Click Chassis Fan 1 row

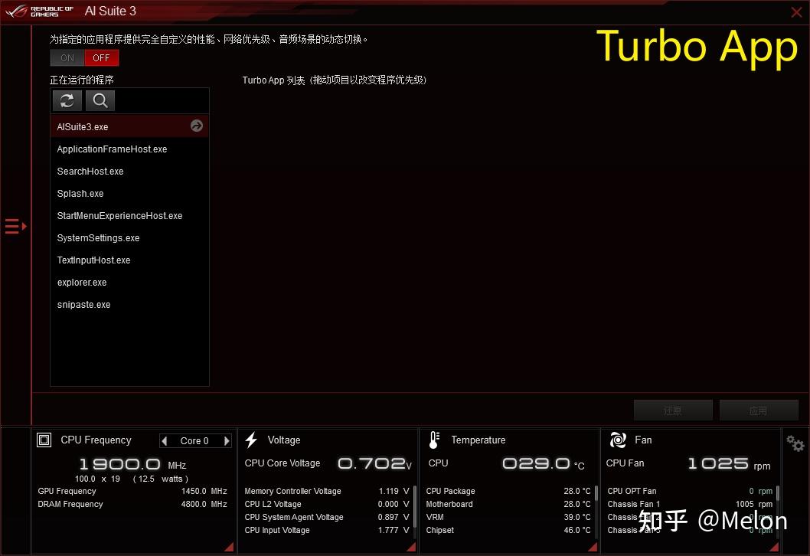[690, 504]
